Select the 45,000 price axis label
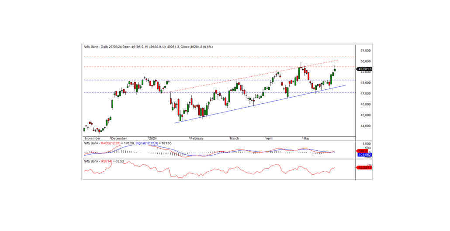The width and height of the screenshot is (450, 231). coord(366,115)
